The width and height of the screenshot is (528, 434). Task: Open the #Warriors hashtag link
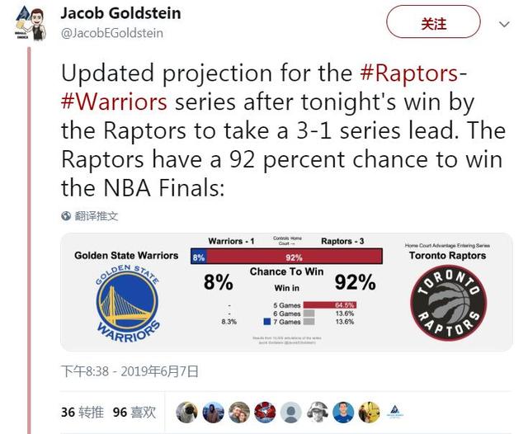tap(114, 101)
